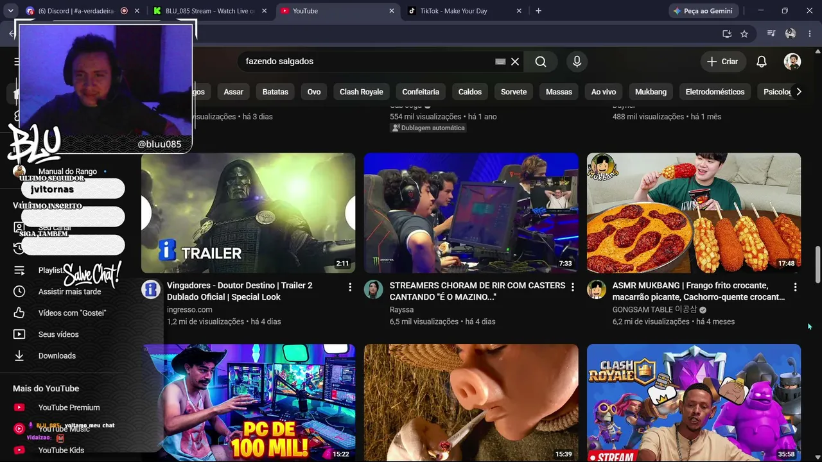The image size is (822, 462).
Task: Click the Criar button
Action: (722, 62)
